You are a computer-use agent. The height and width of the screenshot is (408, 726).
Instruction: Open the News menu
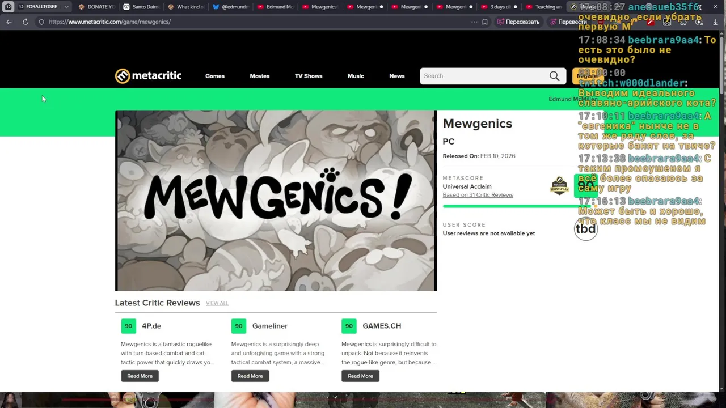pyautogui.click(x=397, y=76)
